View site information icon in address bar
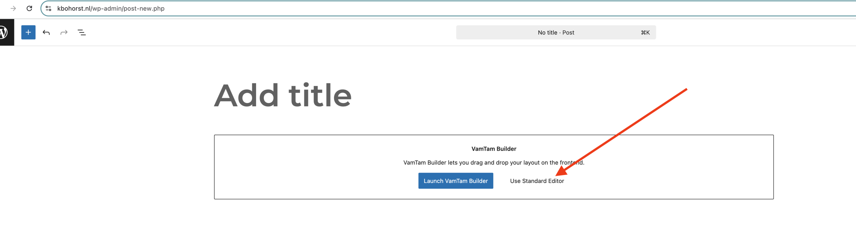Image resolution: width=856 pixels, height=237 pixels. [48, 8]
